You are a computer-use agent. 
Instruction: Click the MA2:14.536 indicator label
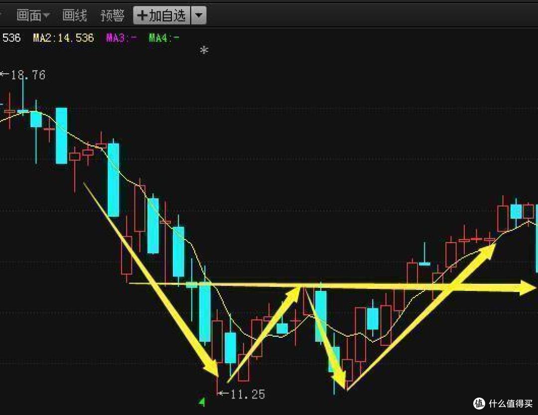pos(63,38)
